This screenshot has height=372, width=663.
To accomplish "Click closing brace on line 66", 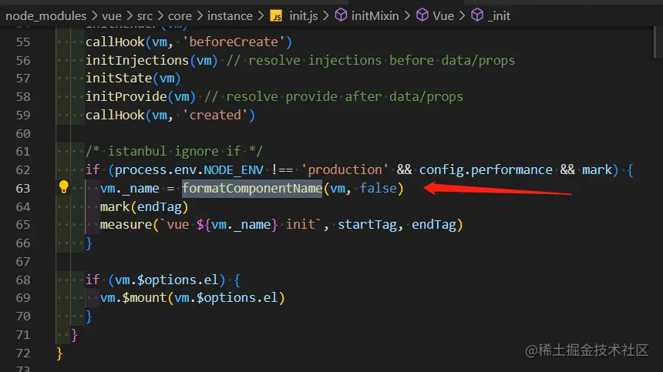I will 89,243.
